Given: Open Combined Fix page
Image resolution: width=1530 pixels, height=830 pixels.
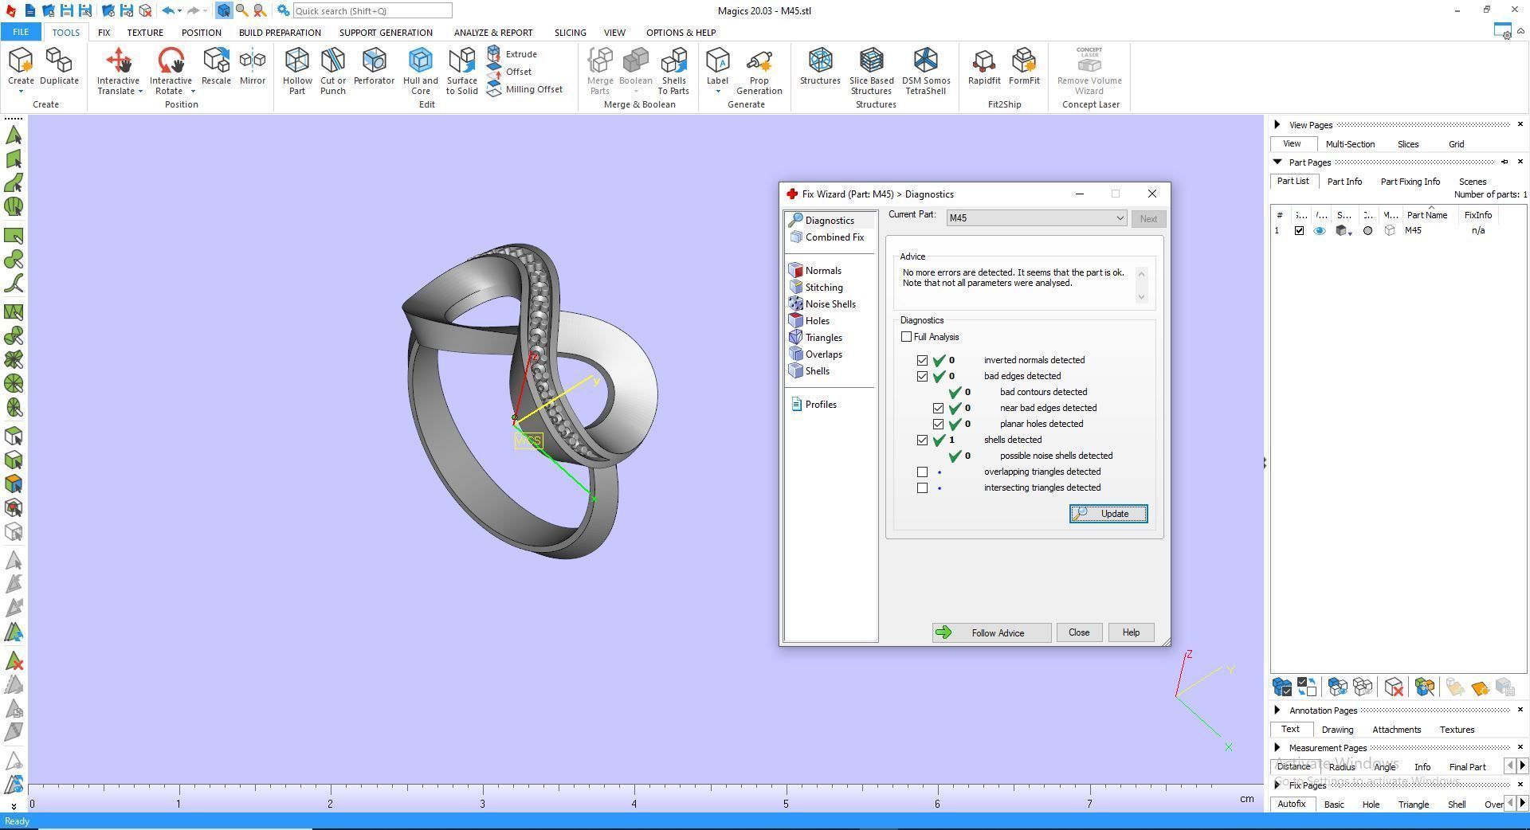Looking at the screenshot, I should click(x=827, y=237).
